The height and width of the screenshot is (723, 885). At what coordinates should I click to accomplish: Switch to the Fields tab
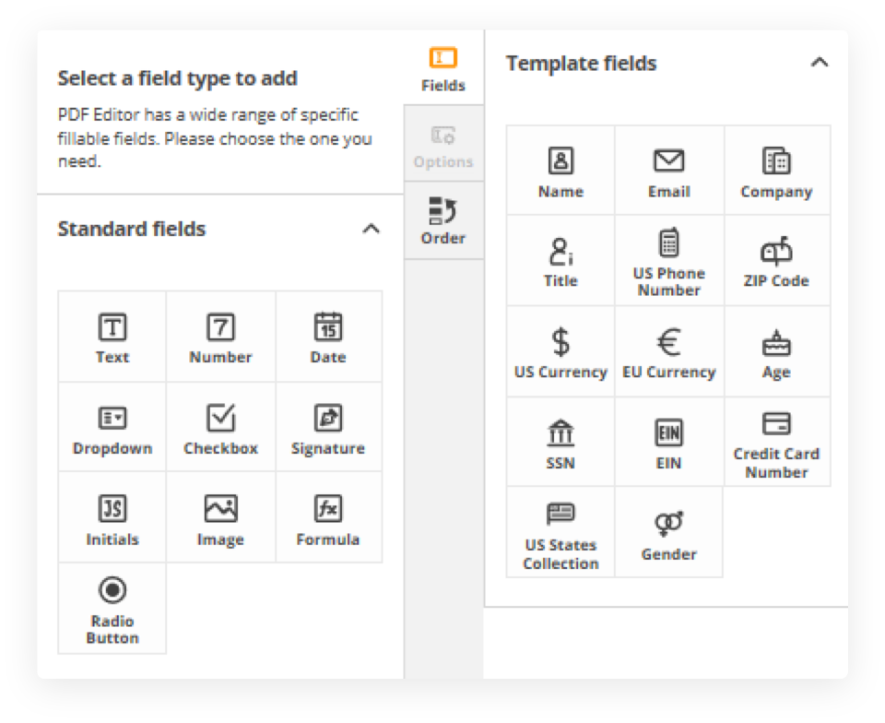point(443,69)
